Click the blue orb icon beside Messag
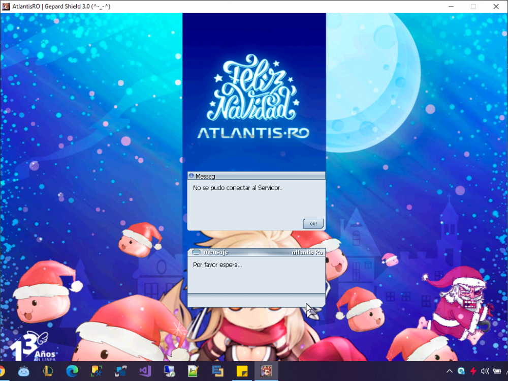The width and height of the screenshot is (508, 381). (192, 176)
